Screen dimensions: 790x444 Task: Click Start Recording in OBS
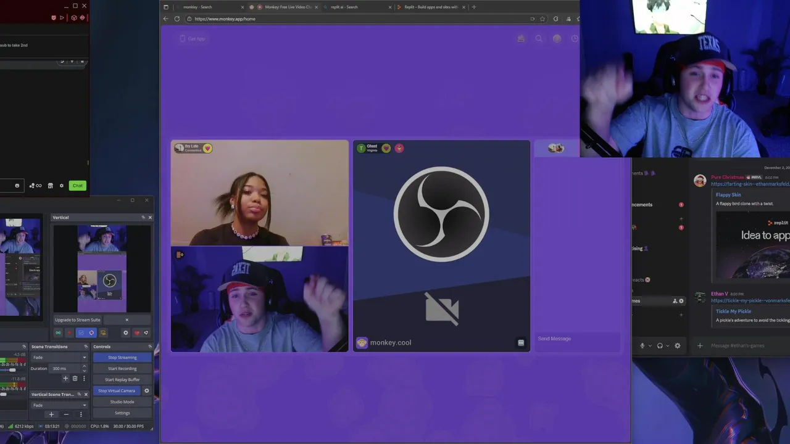[x=122, y=368]
